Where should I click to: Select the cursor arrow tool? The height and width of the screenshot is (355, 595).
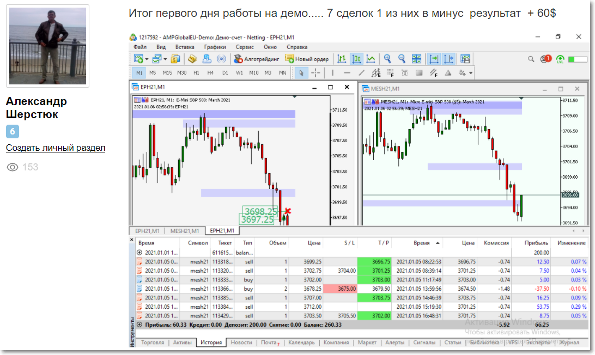(x=301, y=73)
